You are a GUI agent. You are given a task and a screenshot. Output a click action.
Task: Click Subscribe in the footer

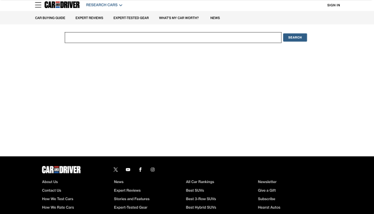(267, 199)
